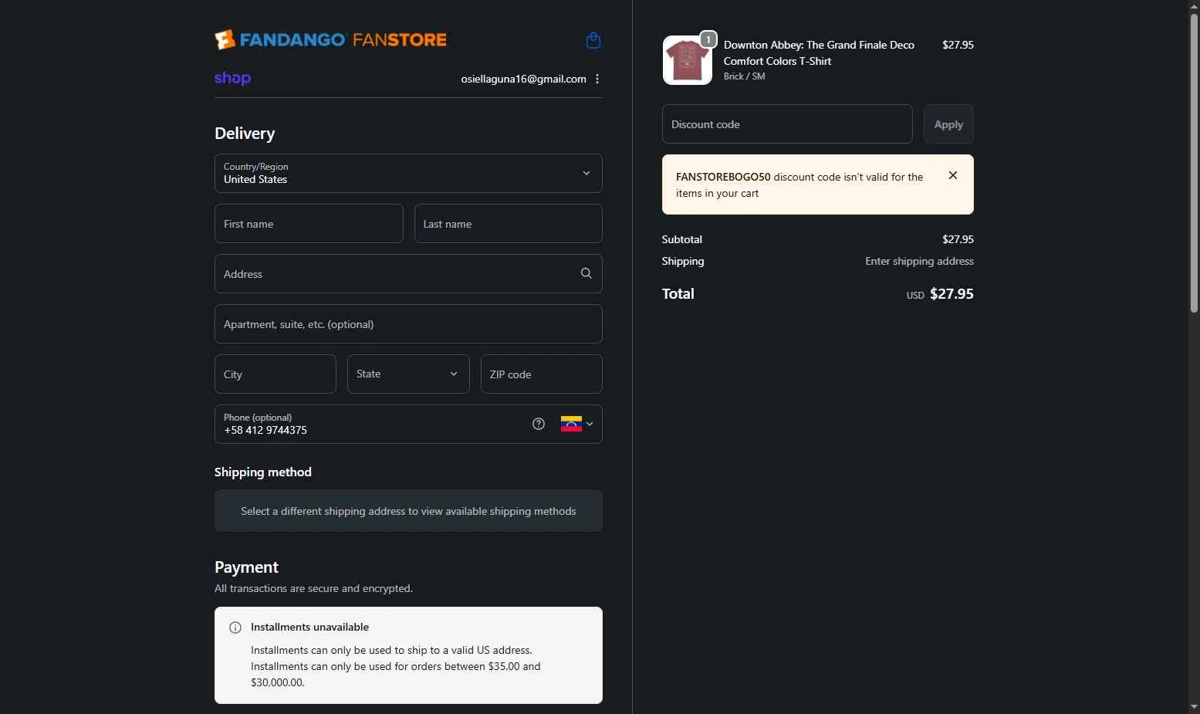Click the Fandango Fanstore logo
This screenshot has height=714, width=1200.
[x=330, y=39]
